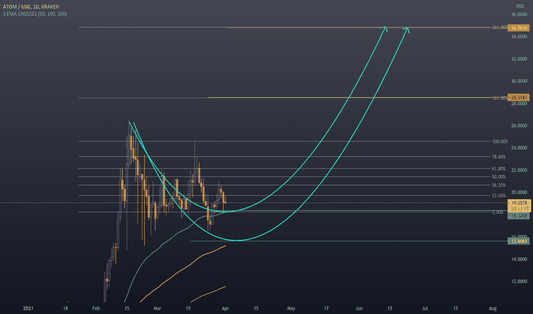Image resolution: width=533 pixels, height=314 pixels.
Task: Select the 18.3498 teal price tag
Action: pos(518,216)
